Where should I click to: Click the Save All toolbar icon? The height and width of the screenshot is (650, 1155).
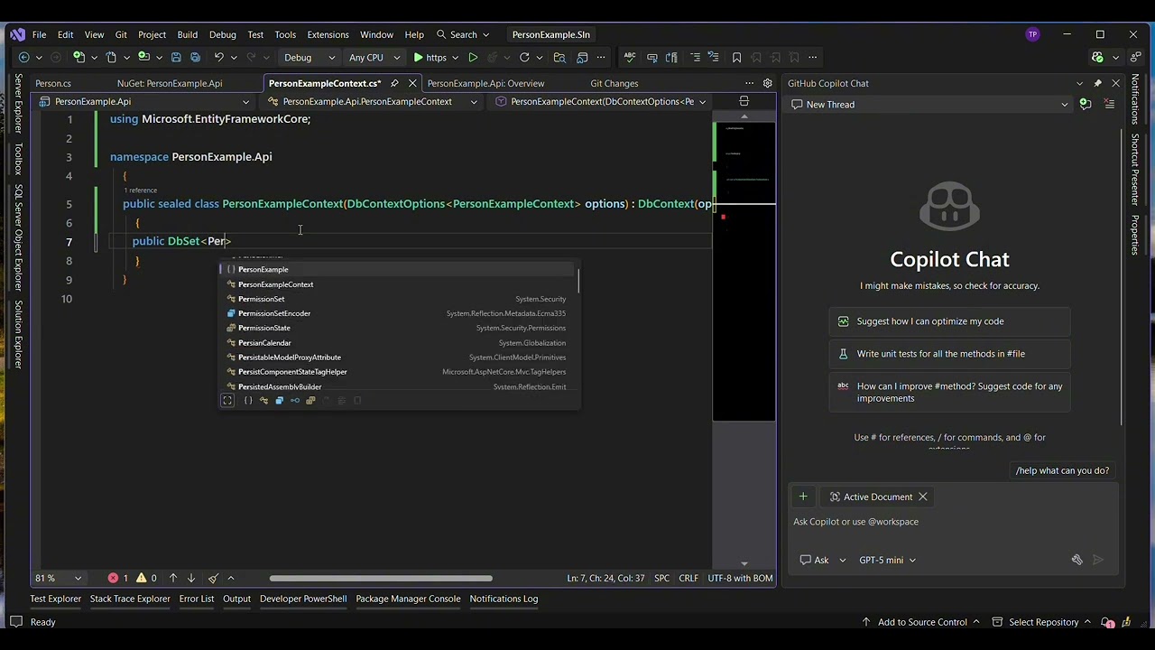point(196,57)
